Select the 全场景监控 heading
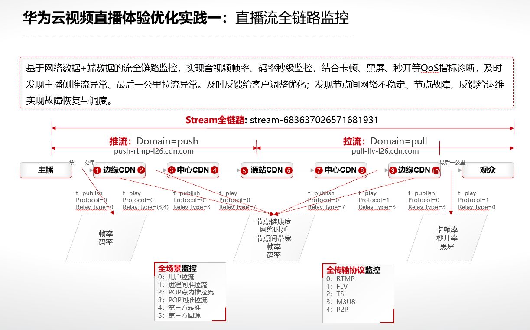Viewport: 530px width, 330px height. click(x=177, y=268)
